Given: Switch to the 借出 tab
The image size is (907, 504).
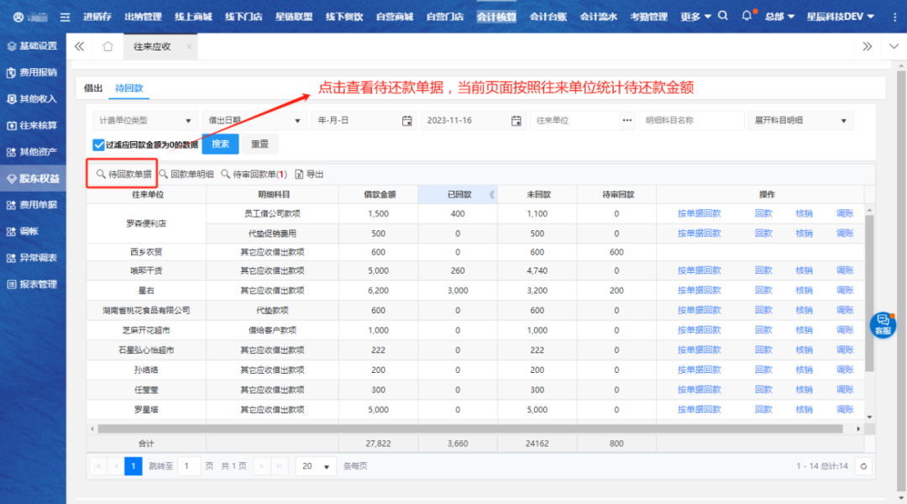Looking at the screenshot, I should point(93,87).
